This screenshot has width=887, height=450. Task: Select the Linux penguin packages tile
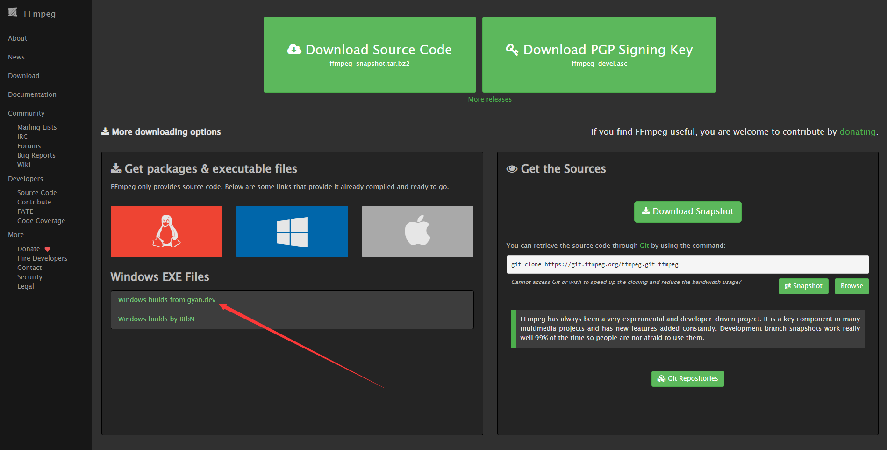(x=166, y=232)
